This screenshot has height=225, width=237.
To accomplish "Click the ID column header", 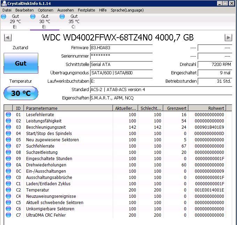I will [18, 108].
